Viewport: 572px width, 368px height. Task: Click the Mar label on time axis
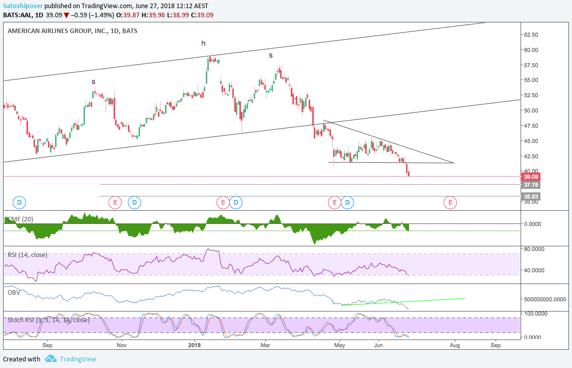265,345
